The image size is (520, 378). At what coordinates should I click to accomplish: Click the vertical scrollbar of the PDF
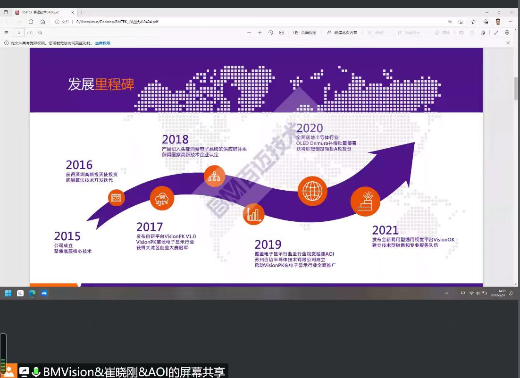point(516,89)
